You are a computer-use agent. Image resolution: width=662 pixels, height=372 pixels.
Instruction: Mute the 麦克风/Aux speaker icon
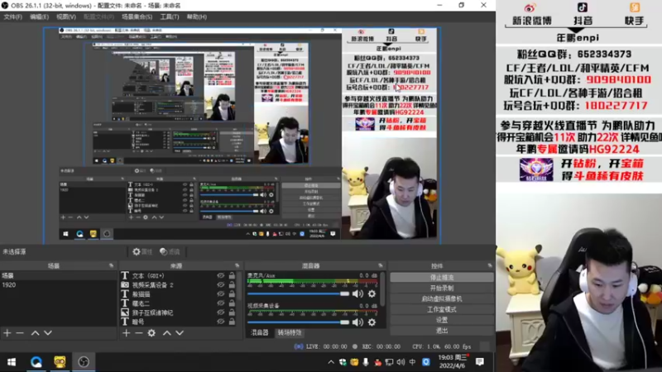[x=357, y=293]
